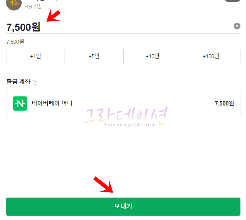Image resolution: width=246 pixels, height=220 pixels.
Task: Tap the +100만 quick amount button
Action: tap(211, 56)
